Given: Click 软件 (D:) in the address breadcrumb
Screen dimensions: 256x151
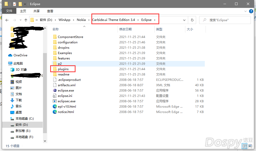Looking at the screenshot, I should tap(46, 20).
